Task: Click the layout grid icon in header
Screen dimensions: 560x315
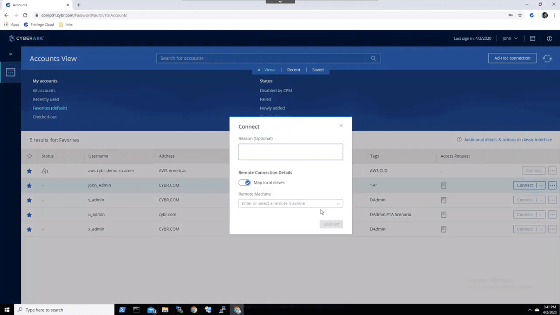Action: tap(532, 38)
